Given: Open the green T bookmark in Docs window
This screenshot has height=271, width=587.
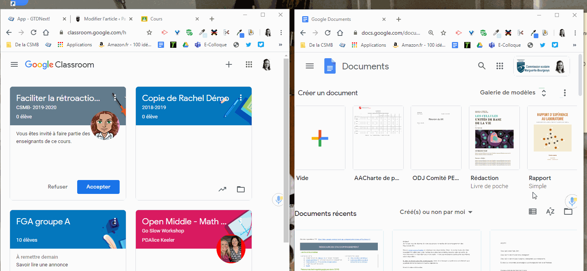Looking at the screenshot, I should click(467, 45).
